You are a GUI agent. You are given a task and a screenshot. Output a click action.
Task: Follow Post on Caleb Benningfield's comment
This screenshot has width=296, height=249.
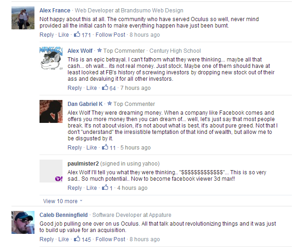click(x=110, y=239)
